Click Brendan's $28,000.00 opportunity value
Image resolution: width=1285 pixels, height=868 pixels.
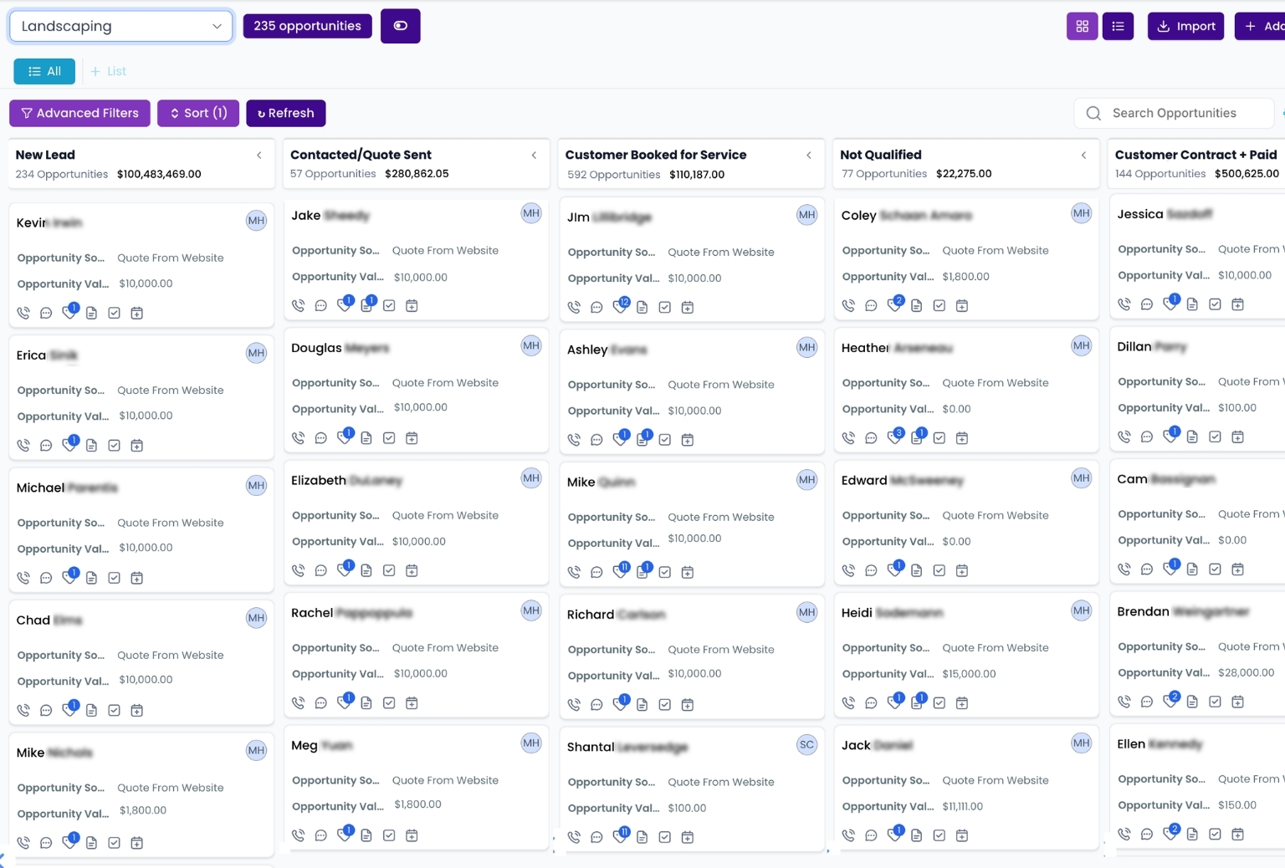(1247, 672)
